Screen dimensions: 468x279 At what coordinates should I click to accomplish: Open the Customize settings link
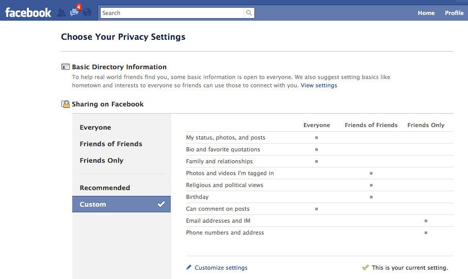pyautogui.click(x=221, y=268)
